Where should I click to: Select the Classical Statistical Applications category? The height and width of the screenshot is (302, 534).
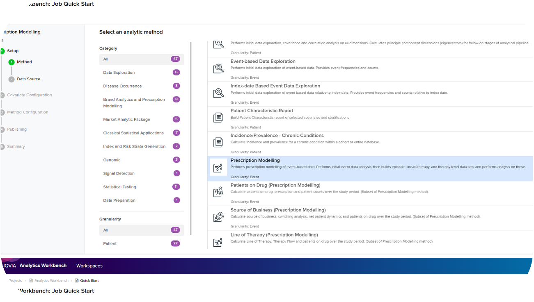(x=142, y=133)
